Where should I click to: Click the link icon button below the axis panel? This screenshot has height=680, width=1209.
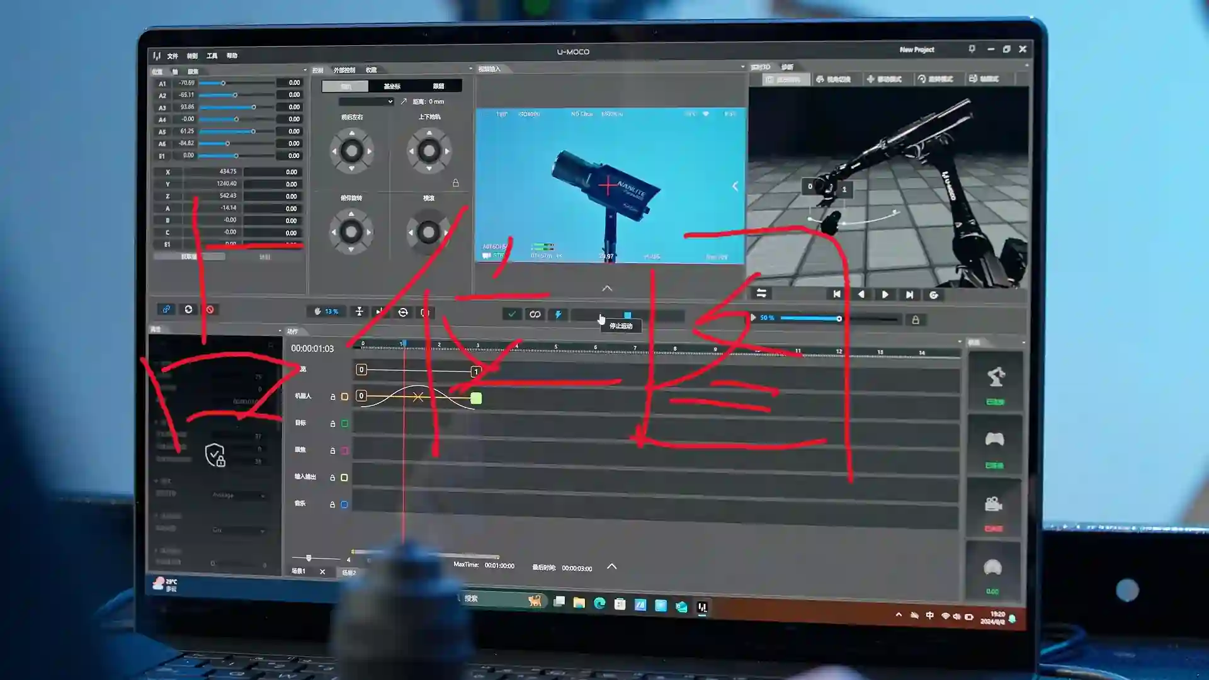point(166,309)
